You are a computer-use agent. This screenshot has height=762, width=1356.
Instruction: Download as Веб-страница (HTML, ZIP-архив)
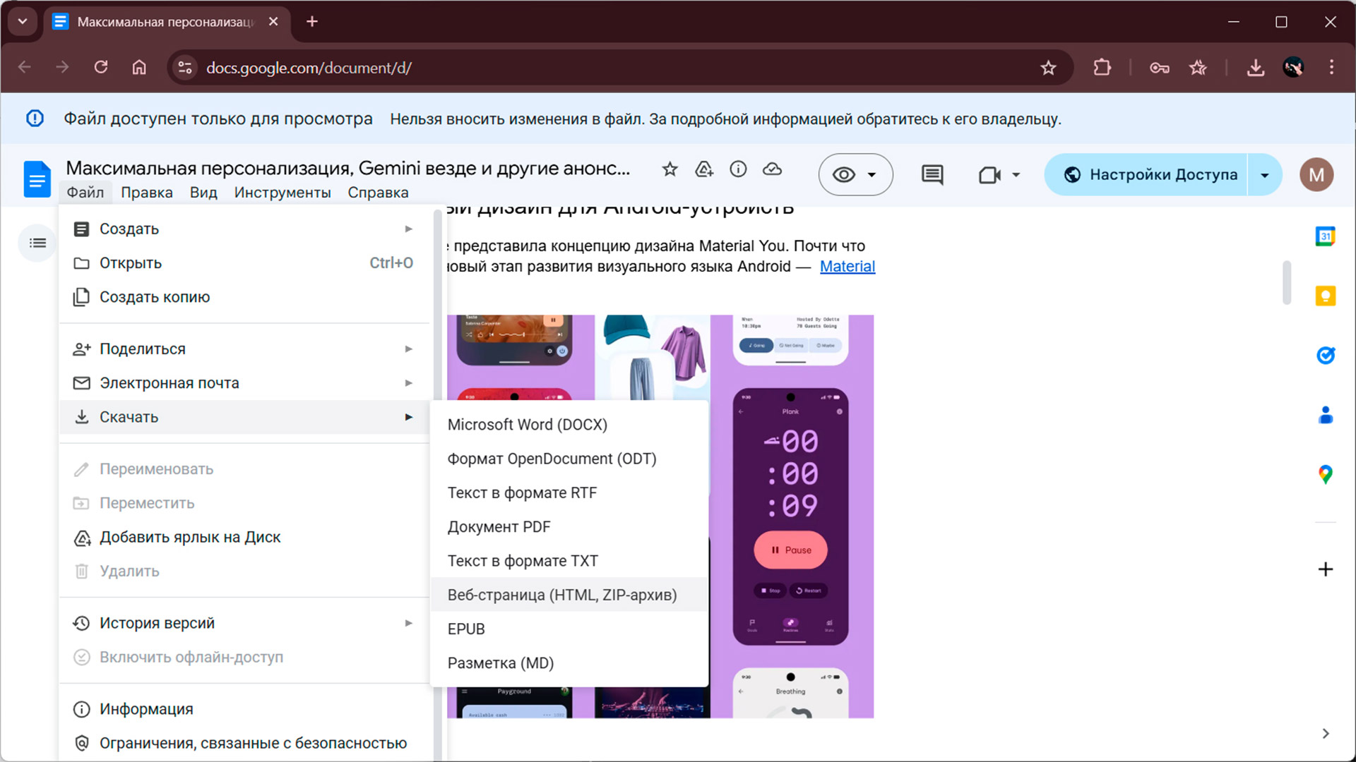pyautogui.click(x=569, y=595)
